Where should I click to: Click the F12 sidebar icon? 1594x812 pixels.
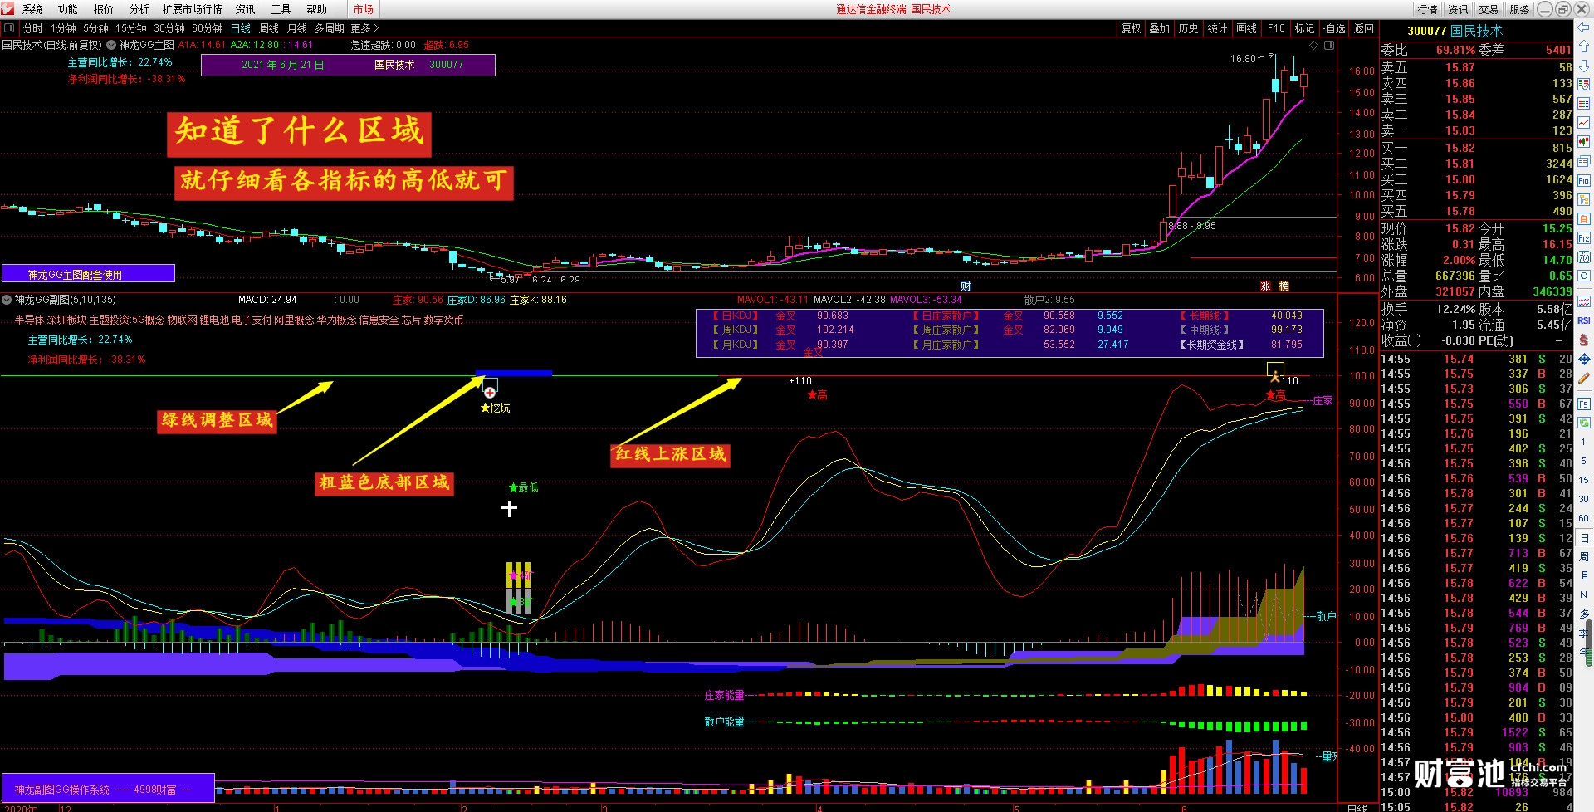[1584, 237]
